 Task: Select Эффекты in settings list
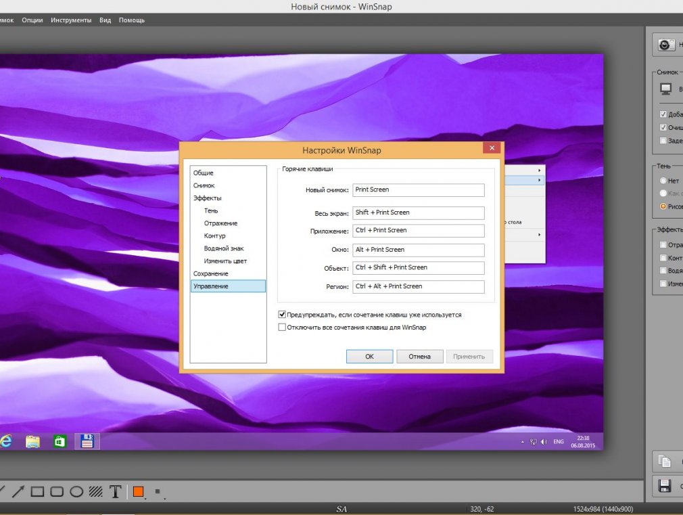(x=208, y=198)
